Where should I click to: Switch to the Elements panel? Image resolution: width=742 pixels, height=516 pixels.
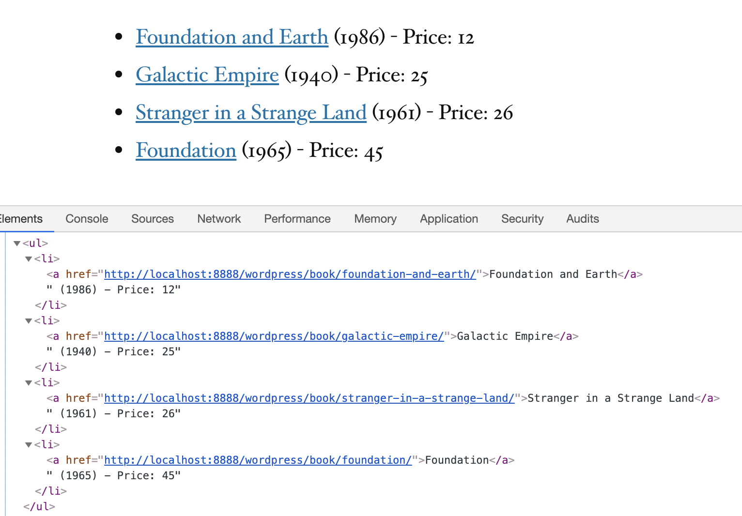coord(20,219)
